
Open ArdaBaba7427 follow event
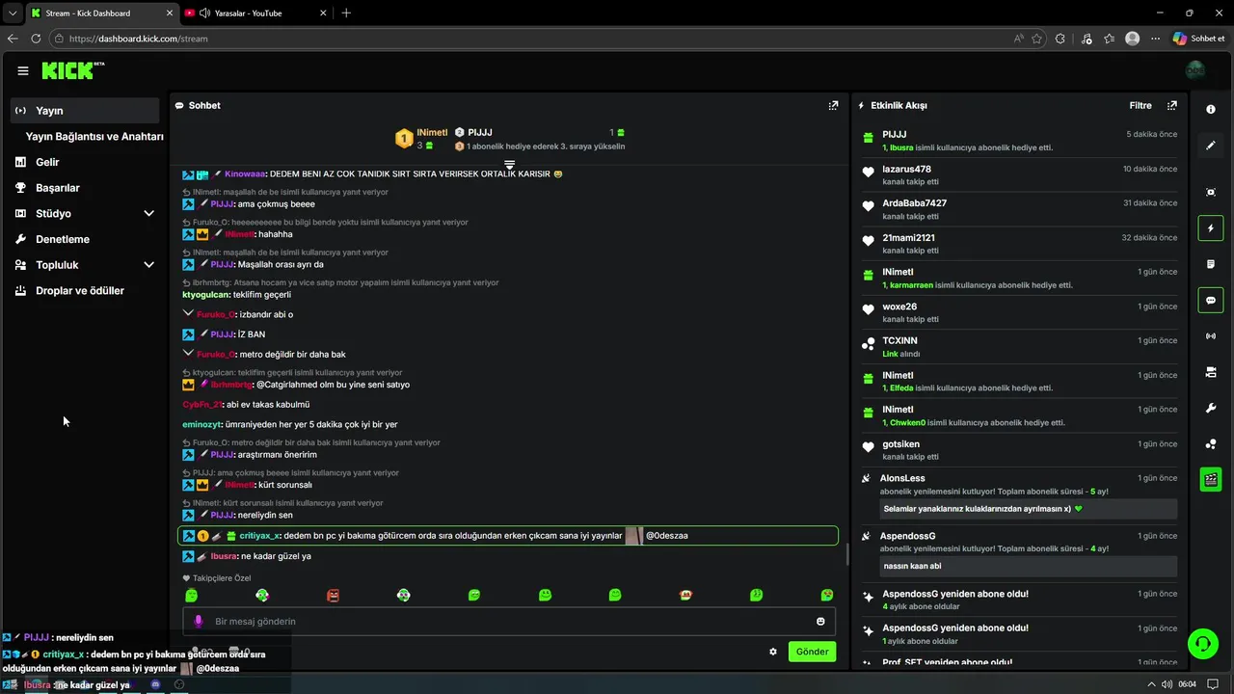click(1019, 209)
